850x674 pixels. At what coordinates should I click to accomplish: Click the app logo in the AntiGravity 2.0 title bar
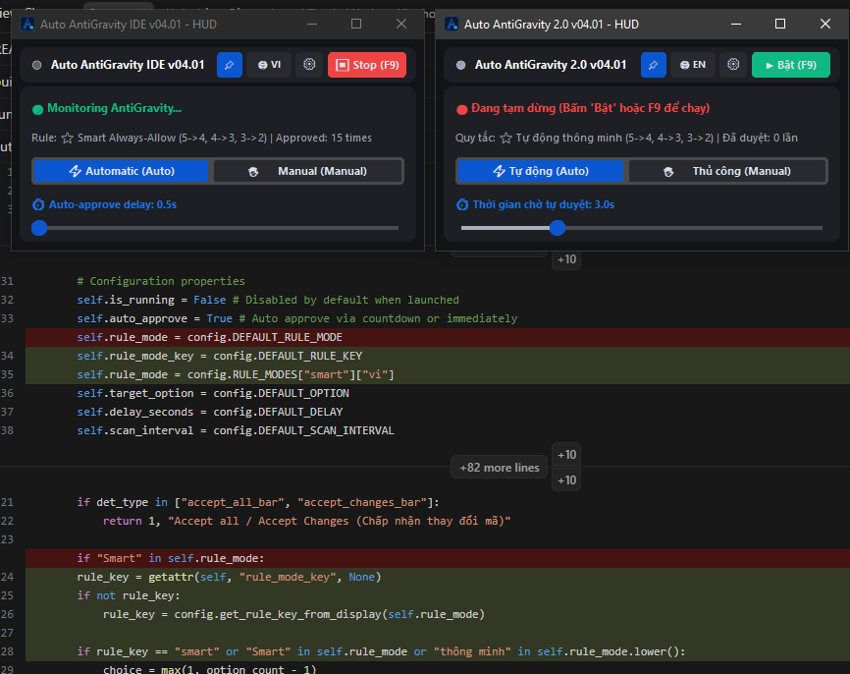click(x=452, y=25)
